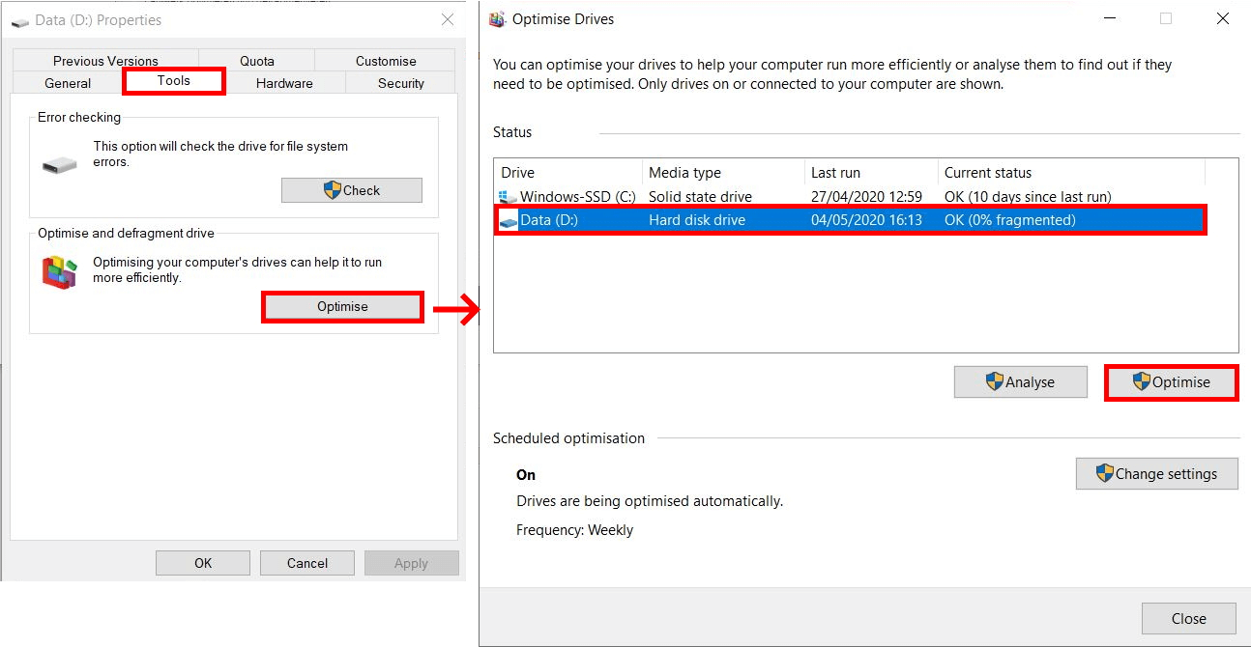This screenshot has height=647, width=1251.
Task: Click the Analyse button
Action: 1021,382
